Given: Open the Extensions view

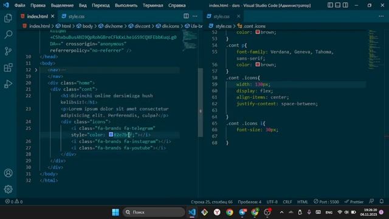Looking at the screenshot, I should coord(8,68).
